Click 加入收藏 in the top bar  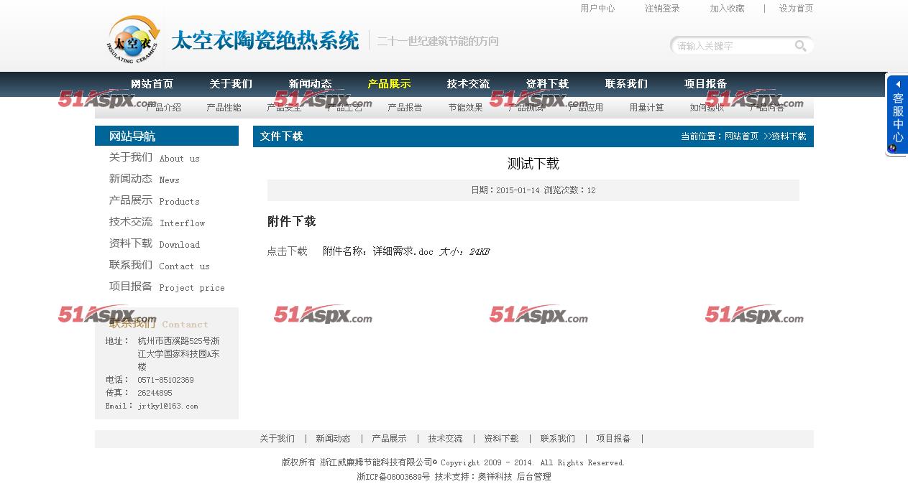(727, 9)
